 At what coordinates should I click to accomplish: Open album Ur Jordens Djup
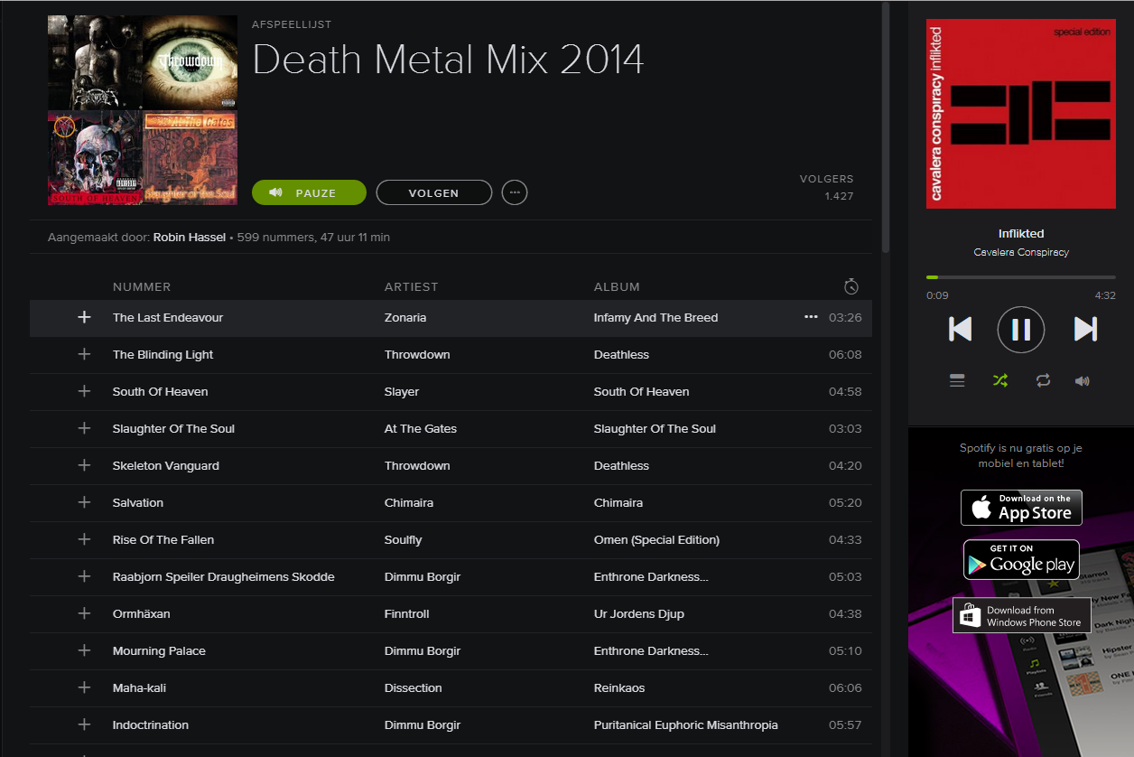[x=639, y=613]
